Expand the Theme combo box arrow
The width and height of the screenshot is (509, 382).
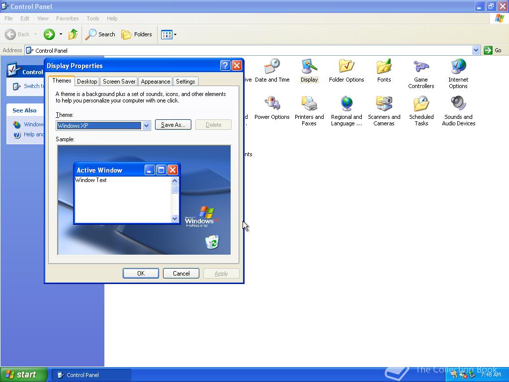147,125
